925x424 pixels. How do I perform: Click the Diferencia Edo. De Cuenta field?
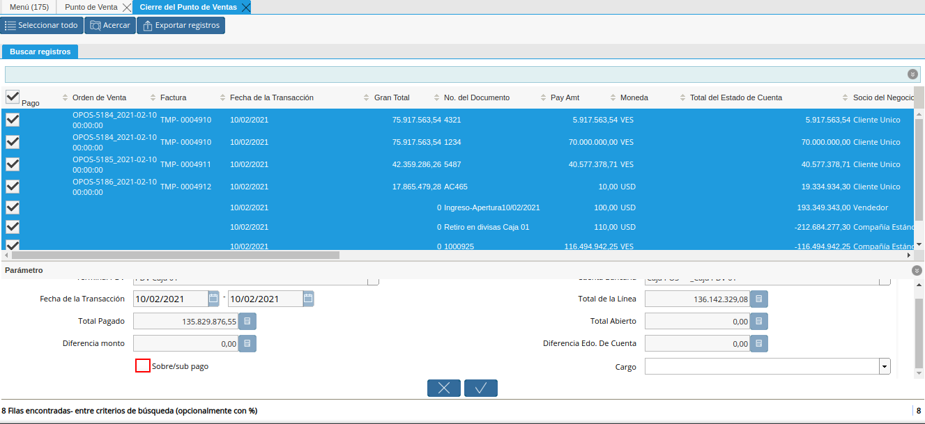pyautogui.click(x=697, y=343)
